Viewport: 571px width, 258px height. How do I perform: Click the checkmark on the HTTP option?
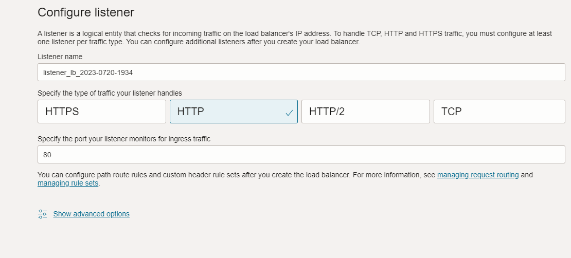point(289,113)
